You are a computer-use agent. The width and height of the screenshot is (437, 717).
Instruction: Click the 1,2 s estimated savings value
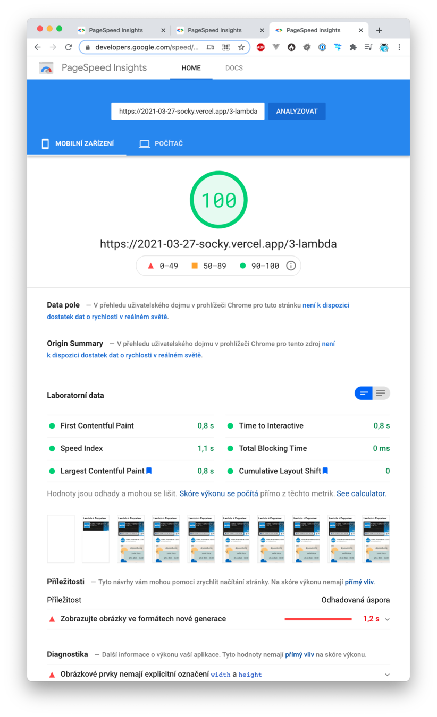point(371,619)
